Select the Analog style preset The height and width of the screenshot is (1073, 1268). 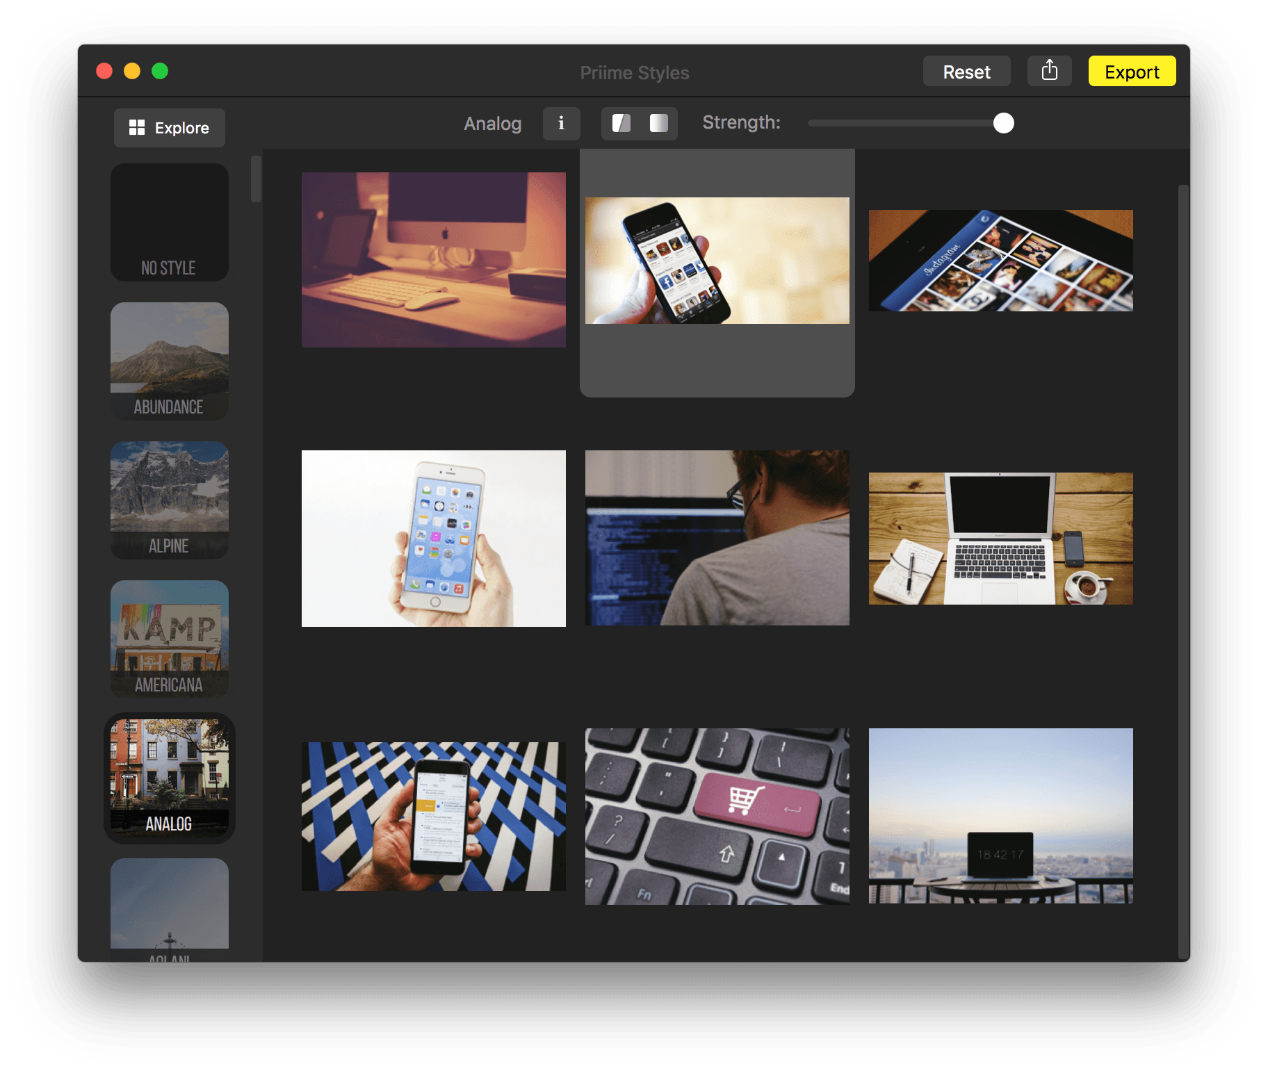point(169,778)
